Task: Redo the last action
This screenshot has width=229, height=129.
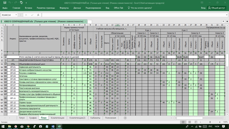Action: pos(16,3)
